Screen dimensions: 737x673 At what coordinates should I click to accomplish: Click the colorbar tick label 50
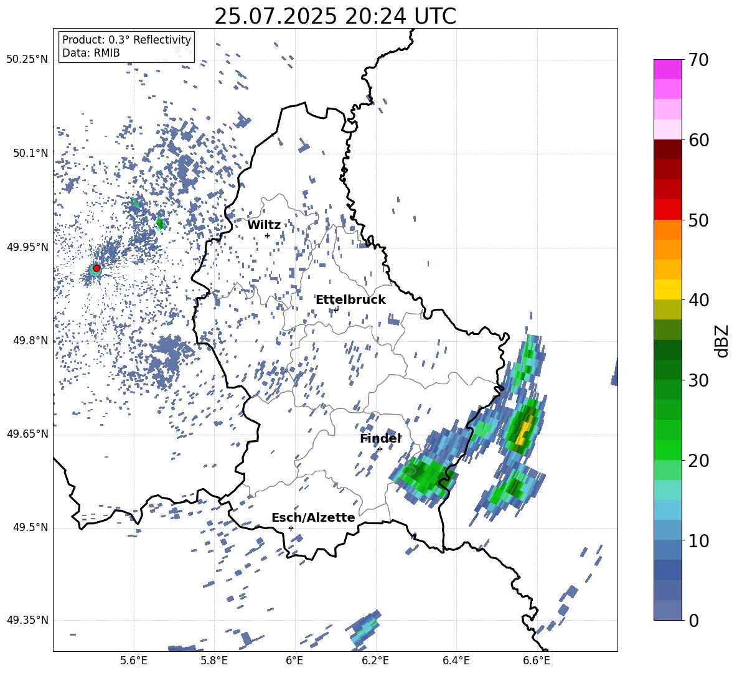pos(698,220)
